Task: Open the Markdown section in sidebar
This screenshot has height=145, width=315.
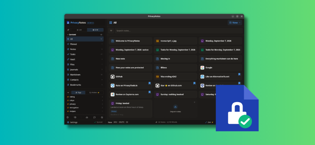Action: tap(85, 74)
